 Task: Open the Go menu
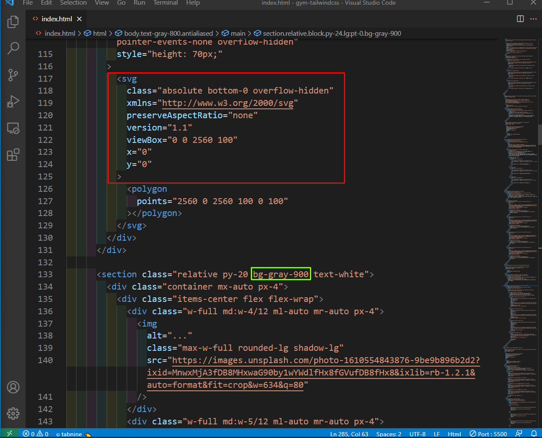(121, 3)
